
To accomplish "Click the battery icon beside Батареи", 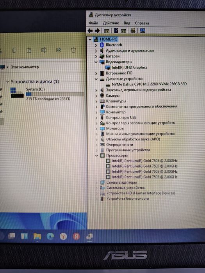I will click(102, 56).
